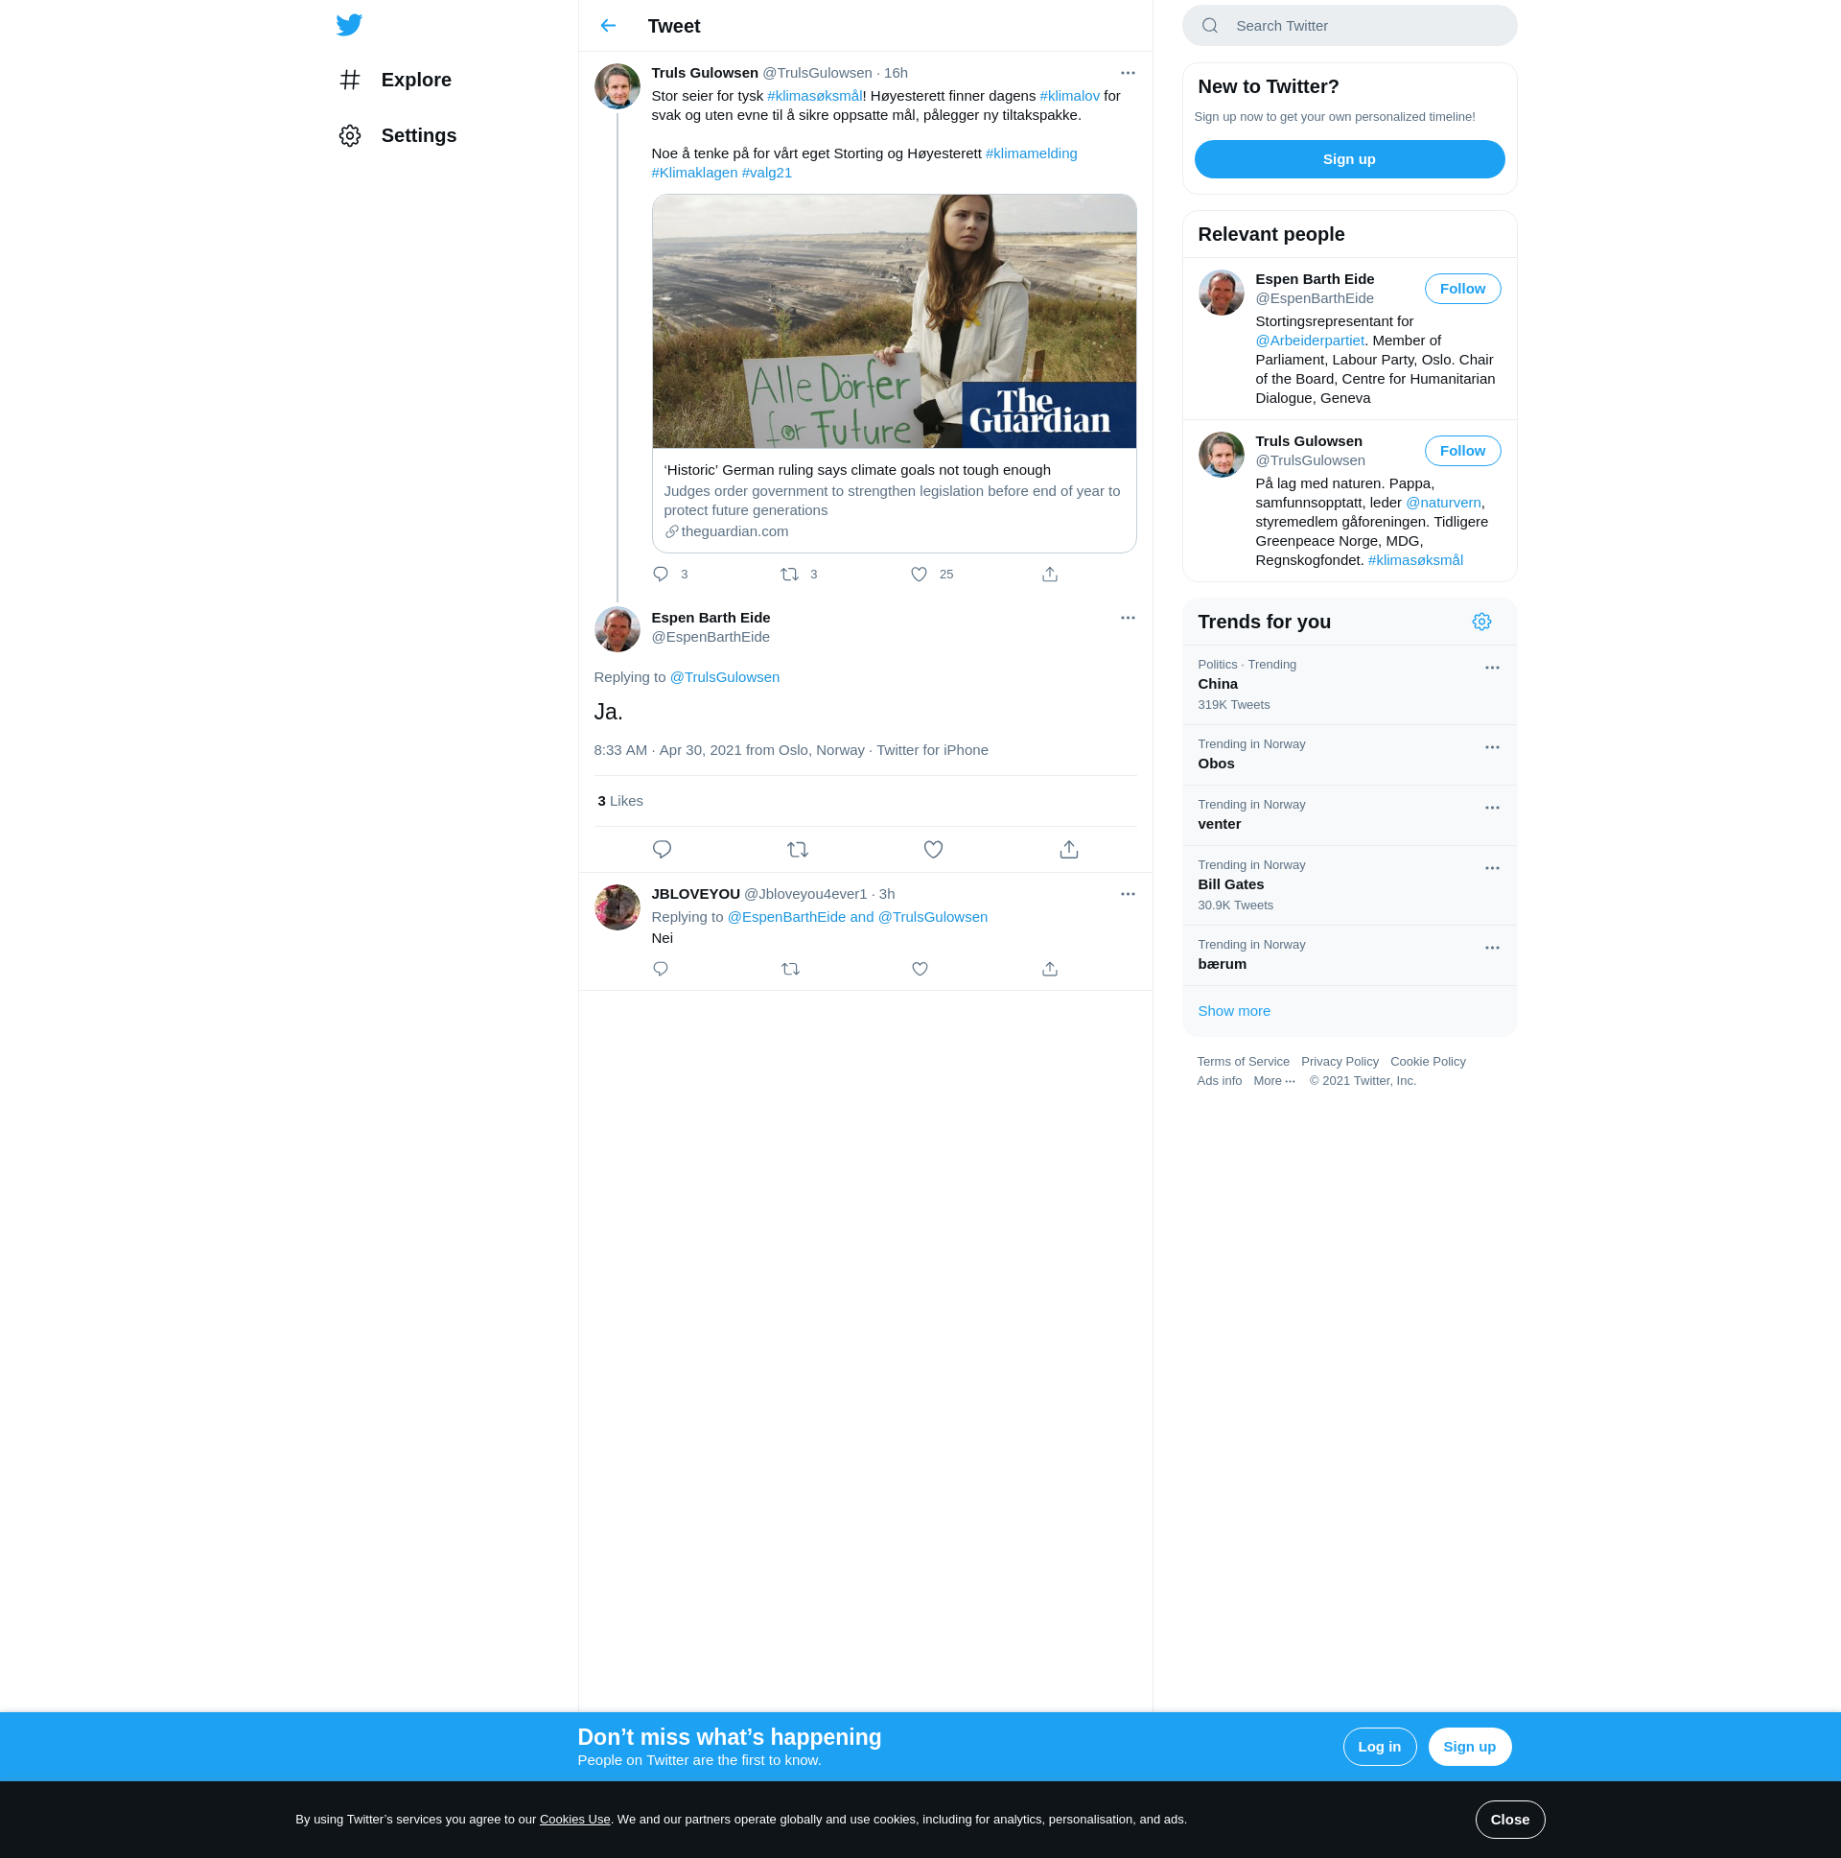Viewport: 1841px width, 1858px height.
Task: Open more options for the Bill Gates trend
Action: [x=1492, y=869]
